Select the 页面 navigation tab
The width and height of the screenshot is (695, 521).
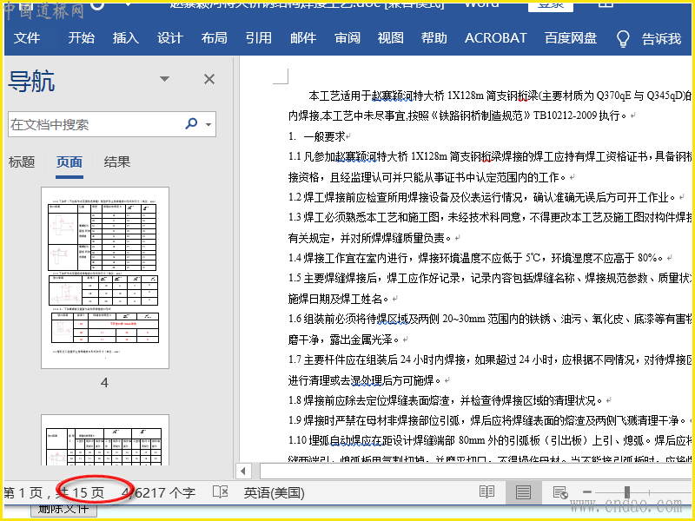pos(69,162)
